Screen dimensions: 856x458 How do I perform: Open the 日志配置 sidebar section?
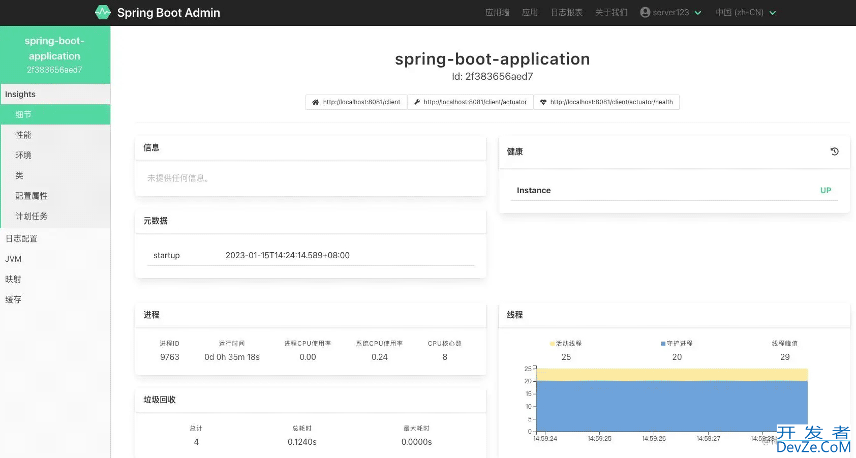point(55,238)
